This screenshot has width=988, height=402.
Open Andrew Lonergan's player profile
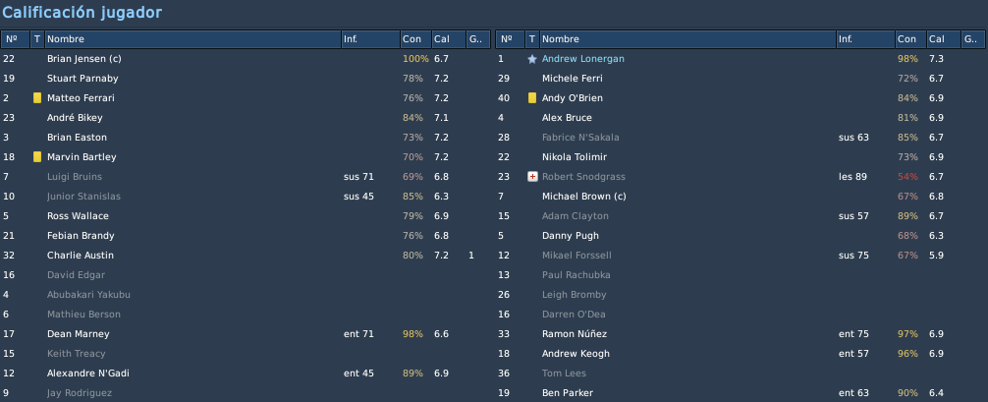point(582,59)
